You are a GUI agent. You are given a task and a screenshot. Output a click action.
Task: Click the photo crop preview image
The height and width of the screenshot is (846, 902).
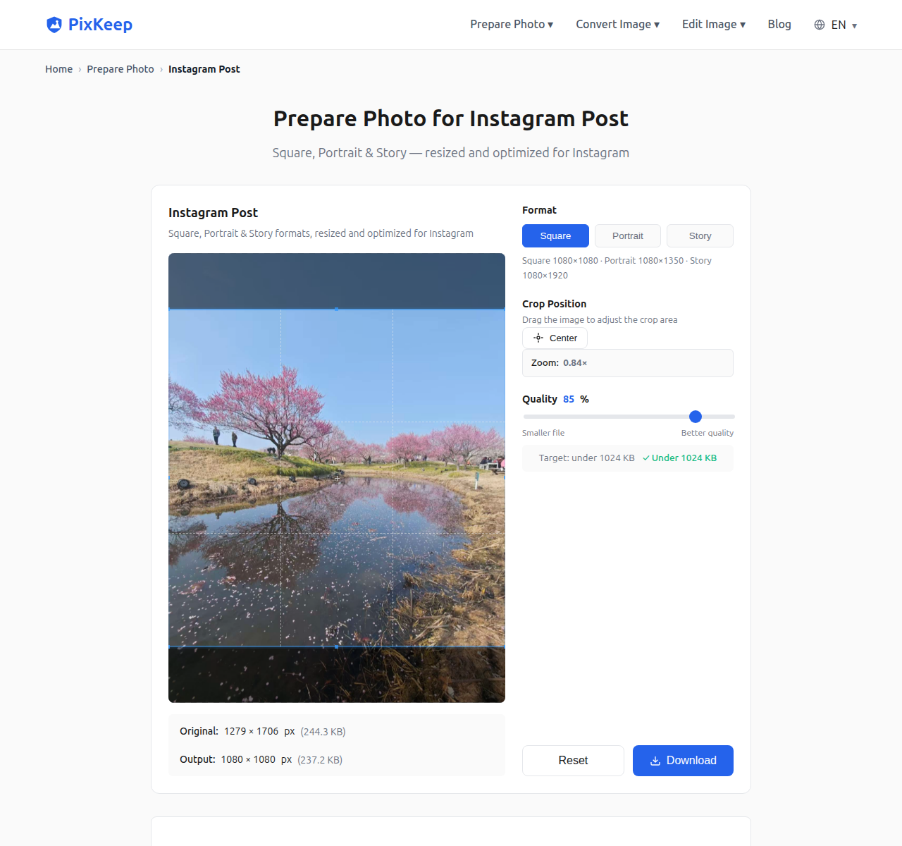point(337,478)
